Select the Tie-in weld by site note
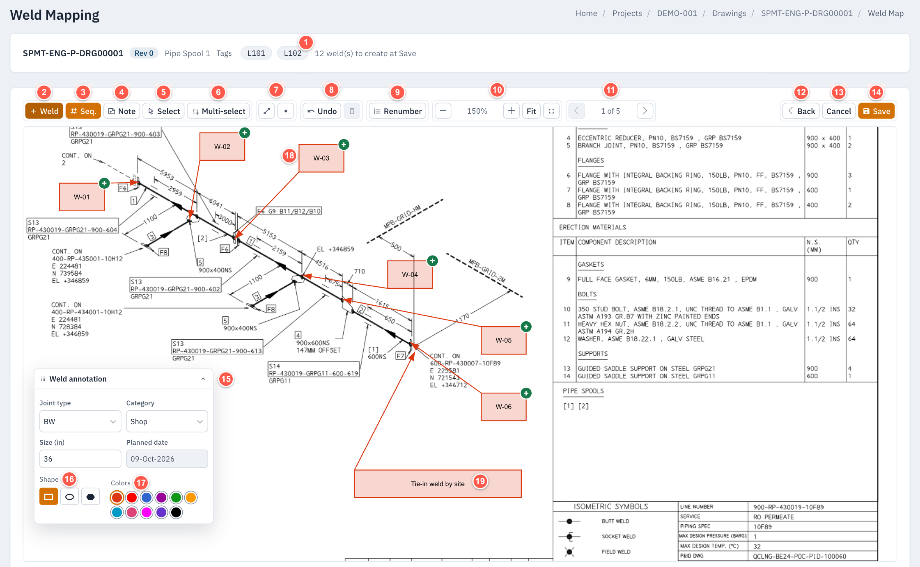This screenshot has height=567, width=920. [438, 484]
